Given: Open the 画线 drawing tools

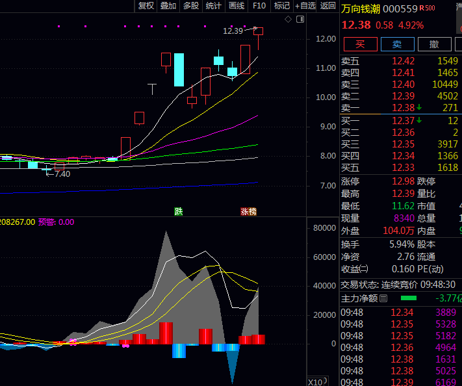Looking at the screenshot, I should click(237, 6).
